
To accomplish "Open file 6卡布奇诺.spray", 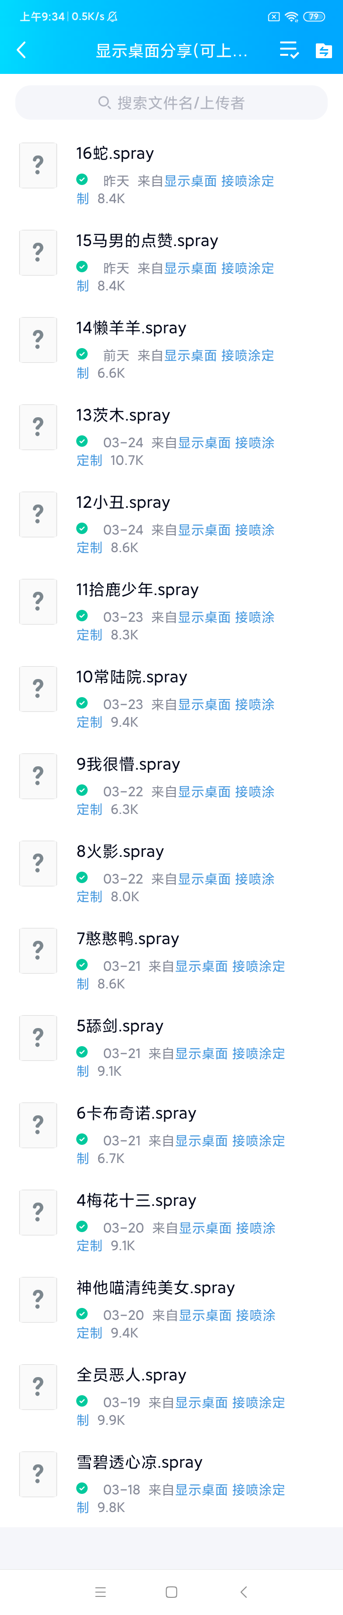I will [x=136, y=1113].
